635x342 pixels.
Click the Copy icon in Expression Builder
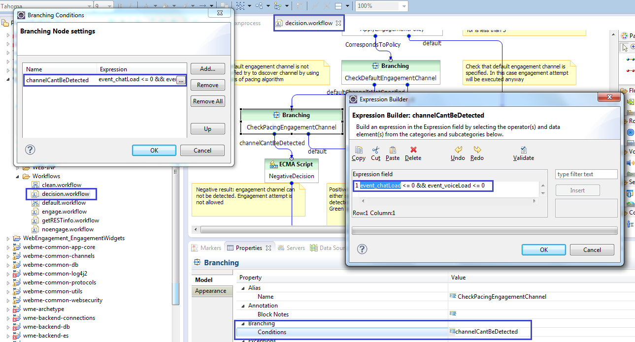[x=358, y=150]
